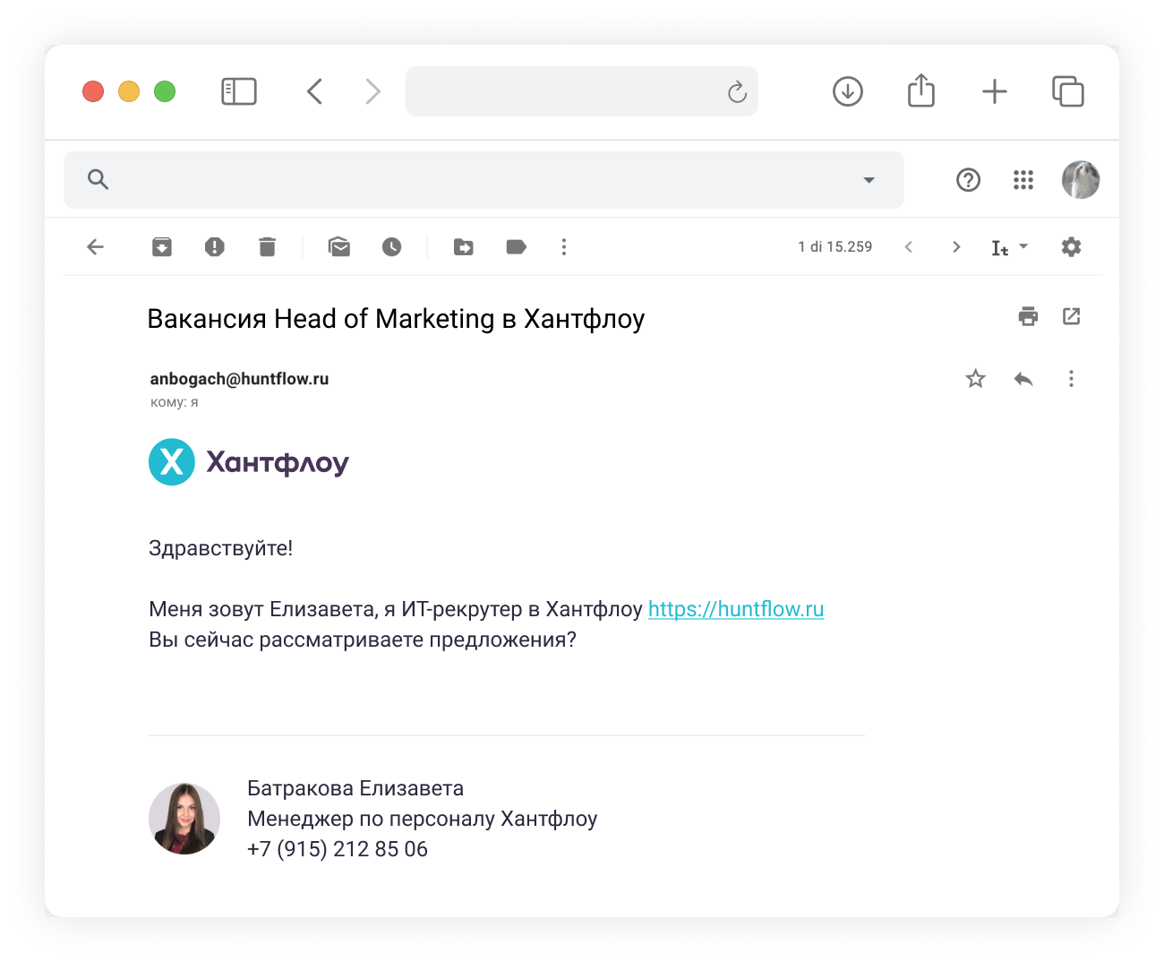Viewport: 1164px width, 962px height.
Task: Open message more options menu
Action: click(x=1071, y=379)
